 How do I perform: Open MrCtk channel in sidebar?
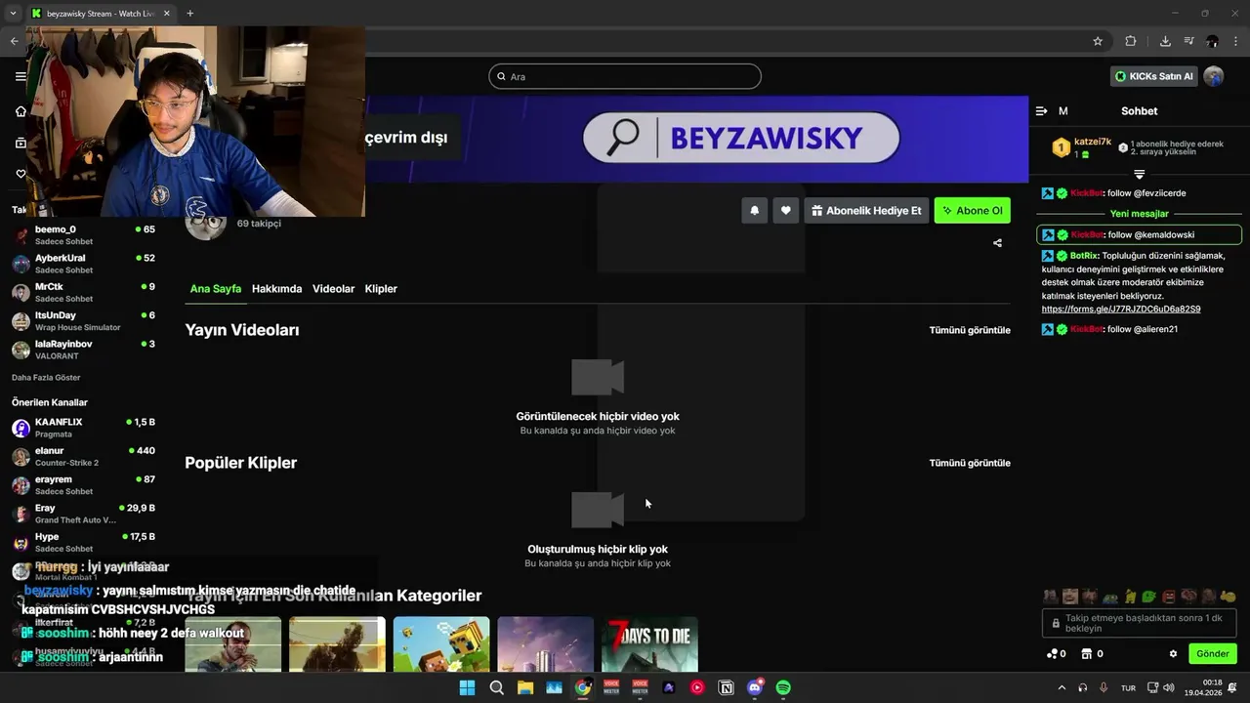pyautogui.click(x=83, y=292)
